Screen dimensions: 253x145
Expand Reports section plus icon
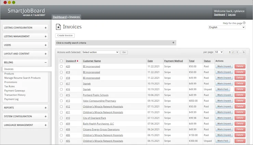(x=45, y=108)
